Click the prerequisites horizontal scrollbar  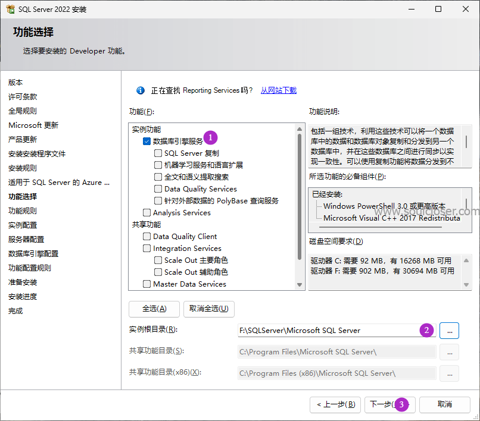(380, 227)
